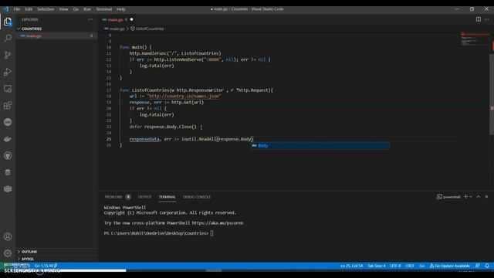
Task: Click the code minimap
Action: [475, 39]
